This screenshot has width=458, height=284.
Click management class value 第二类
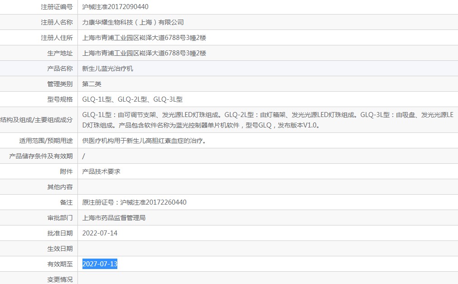[x=92, y=84]
